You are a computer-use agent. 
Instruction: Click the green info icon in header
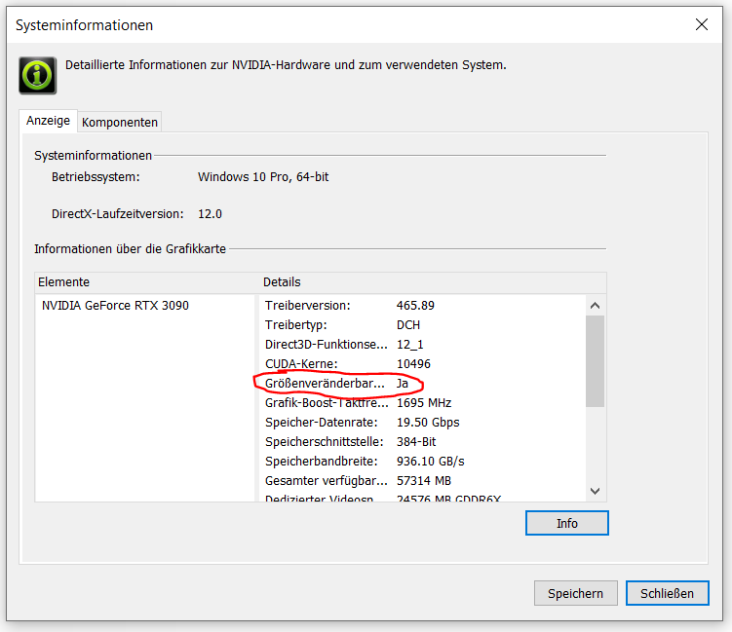(38, 76)
